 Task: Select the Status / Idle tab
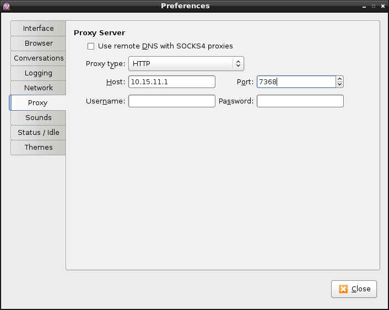click(38, 133)
